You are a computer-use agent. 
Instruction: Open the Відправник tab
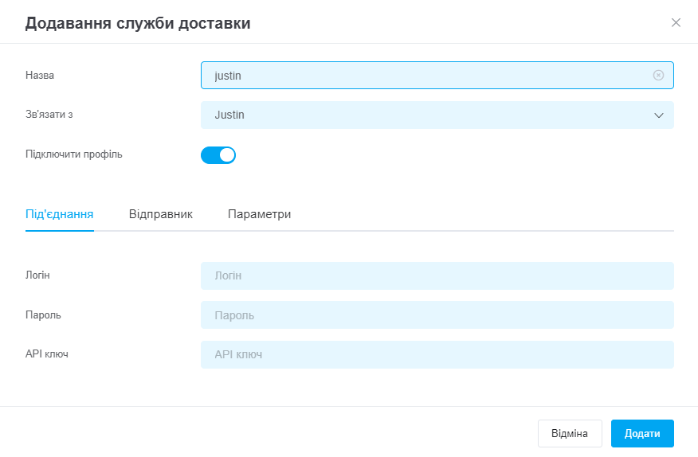tap(161, 214)
